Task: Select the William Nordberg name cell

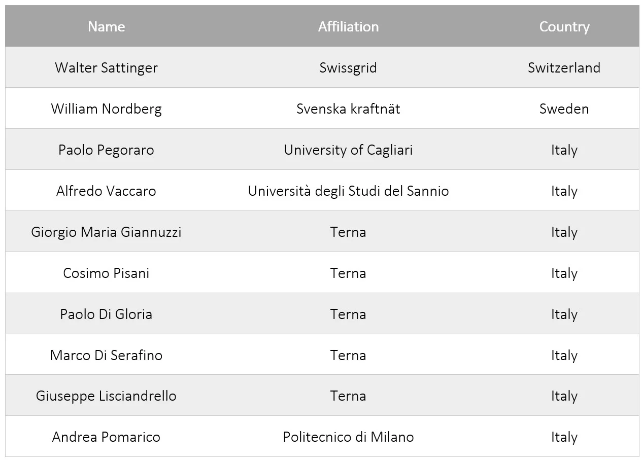Action: 106,109
